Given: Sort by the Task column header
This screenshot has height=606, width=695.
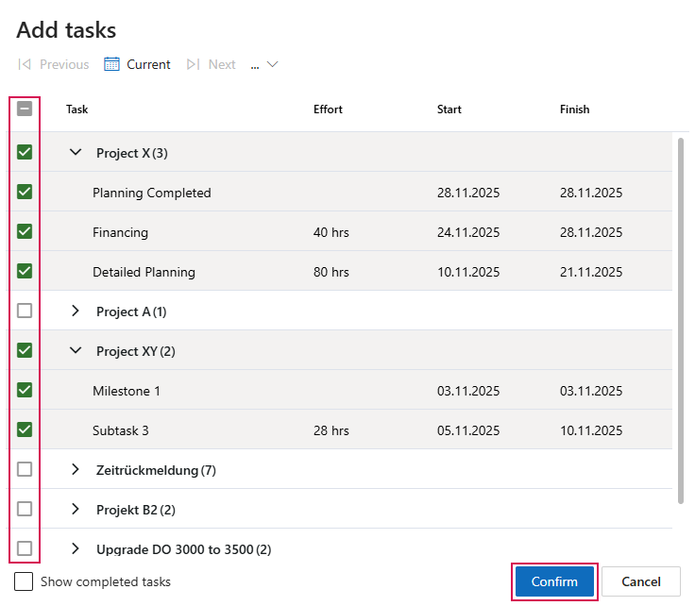Looking at the screenshot, I should pos(77,109).
